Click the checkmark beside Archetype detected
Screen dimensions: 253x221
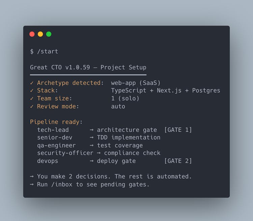(32, 83)
